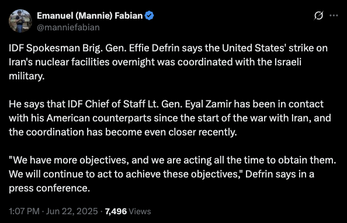Open Emanuel Fabian's profile picture

pyautogui.click(x=20, y=21)
